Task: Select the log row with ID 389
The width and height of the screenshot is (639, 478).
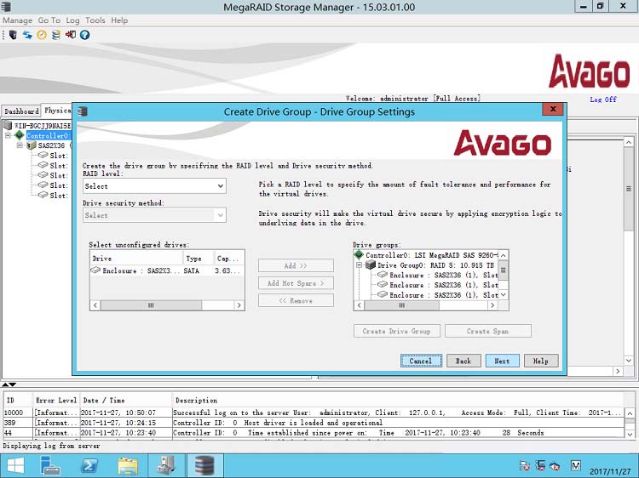Action: tap(314, 423)
